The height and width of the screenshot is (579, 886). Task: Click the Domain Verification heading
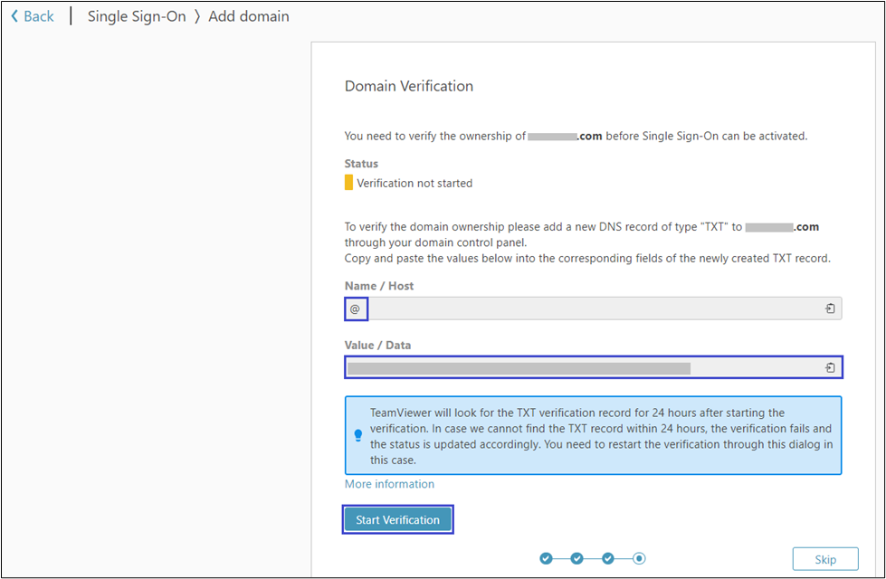[409, 86]
